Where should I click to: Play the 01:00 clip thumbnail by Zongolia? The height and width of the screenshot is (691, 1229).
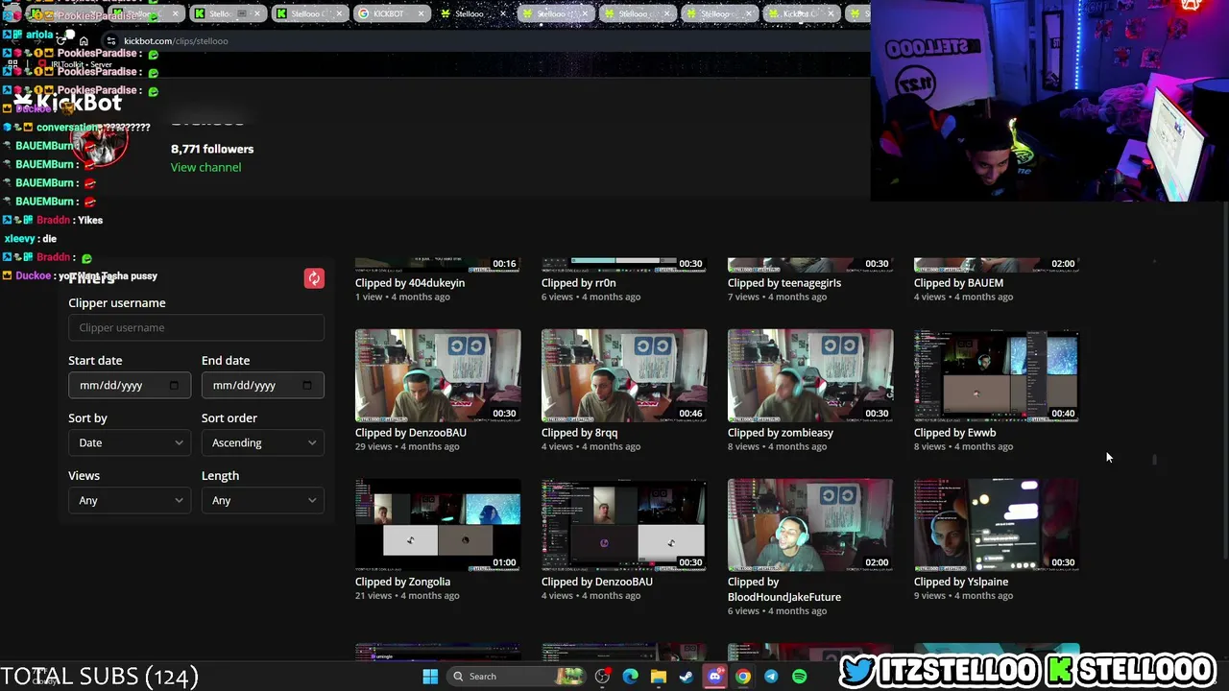[x=438, y=525]
